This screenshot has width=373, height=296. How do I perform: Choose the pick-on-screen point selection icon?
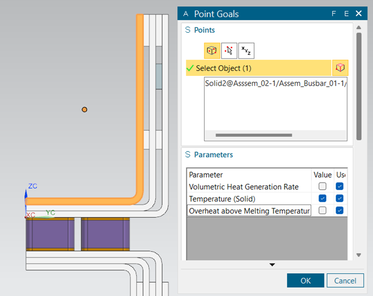tap(229, 51)
